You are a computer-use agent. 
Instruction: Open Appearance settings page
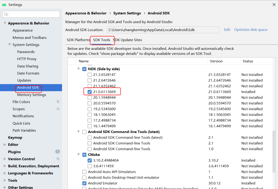point(22,30)
